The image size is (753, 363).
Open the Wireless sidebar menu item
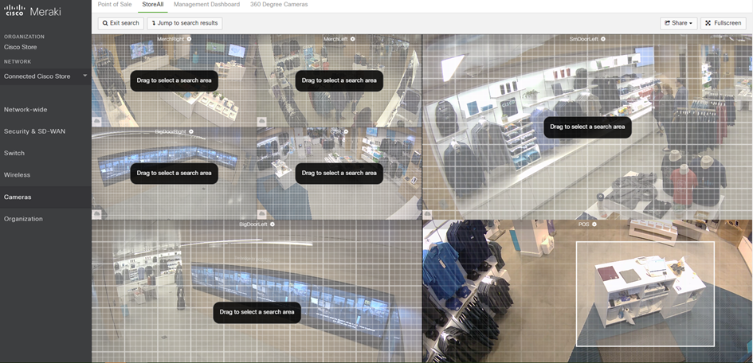click(x=18, y=175)
